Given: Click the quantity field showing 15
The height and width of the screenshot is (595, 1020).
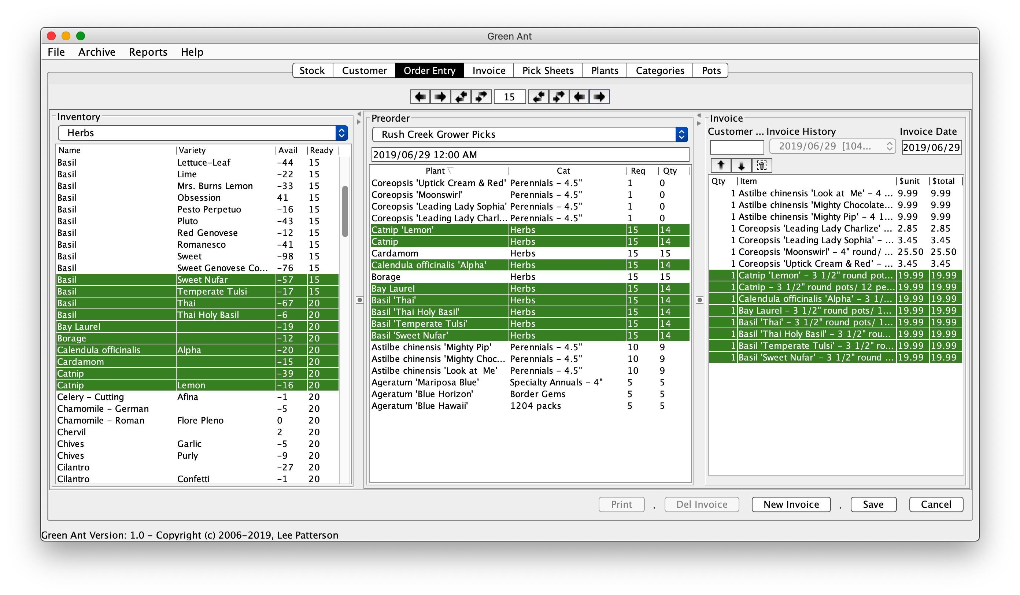Looking at the screenshot, I should click(509, 97).
